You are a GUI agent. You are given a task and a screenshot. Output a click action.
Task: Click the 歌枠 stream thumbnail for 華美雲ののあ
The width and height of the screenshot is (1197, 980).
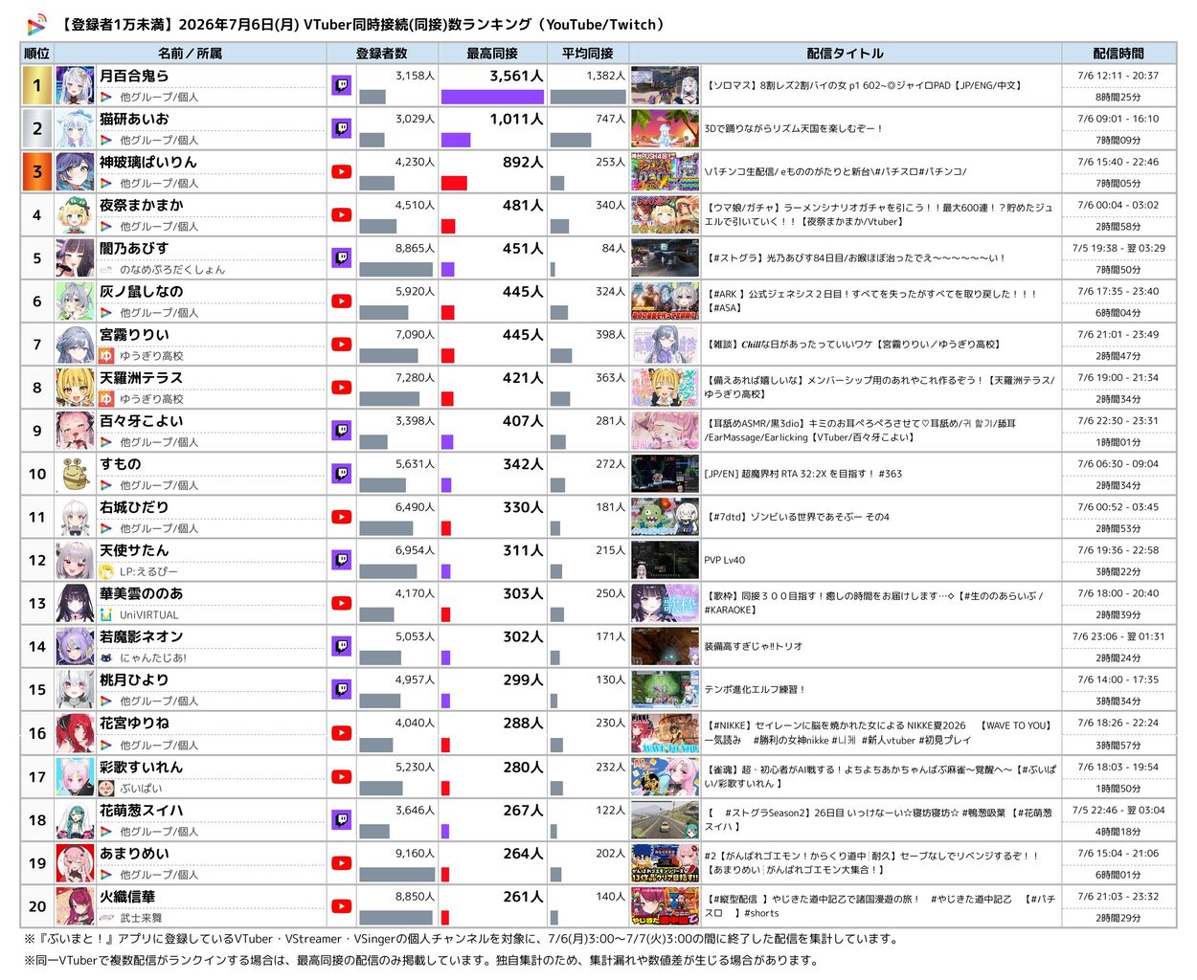665,604
